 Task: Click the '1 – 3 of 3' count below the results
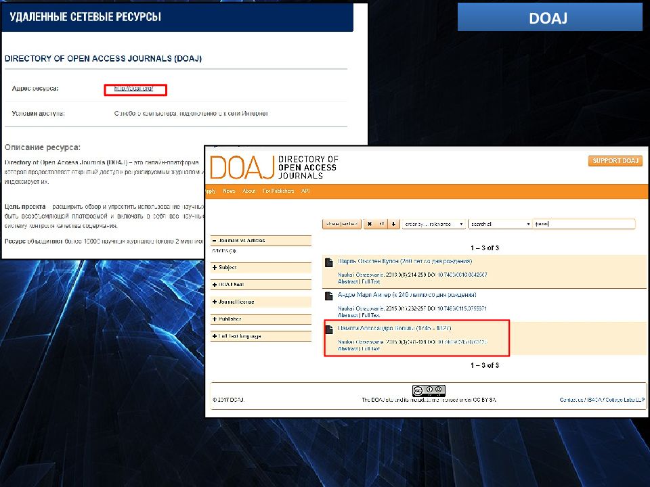[x=485, y=365]
